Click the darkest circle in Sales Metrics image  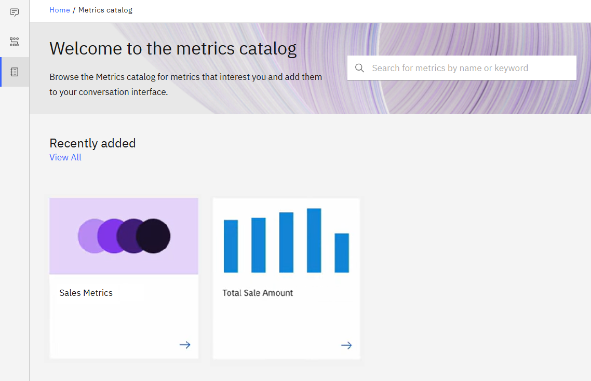click(x=154, y=236)
